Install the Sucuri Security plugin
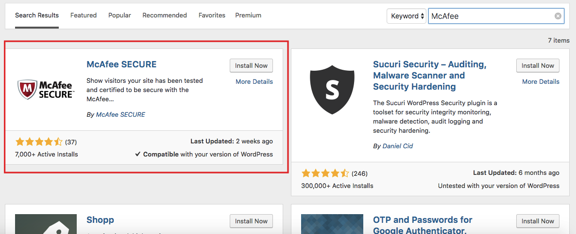 click(x=538, y=65)
